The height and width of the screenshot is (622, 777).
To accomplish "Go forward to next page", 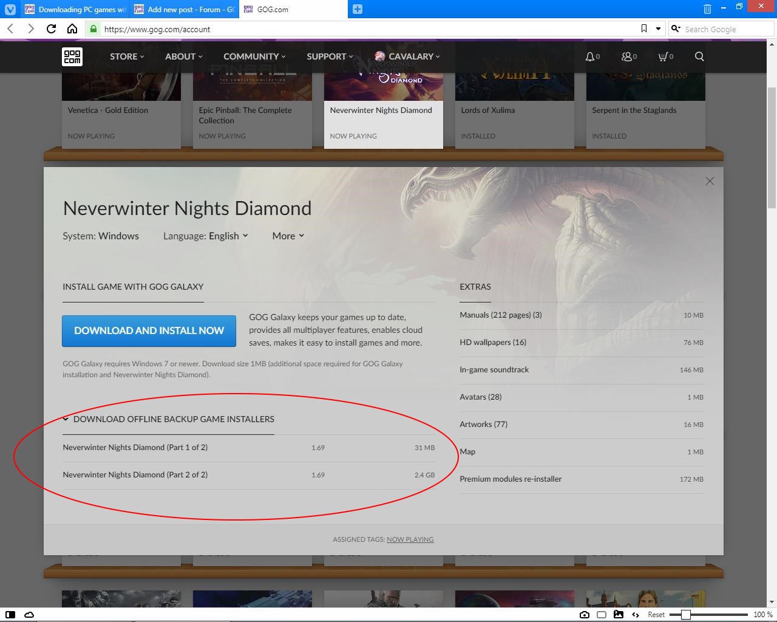I will point(31,29).
